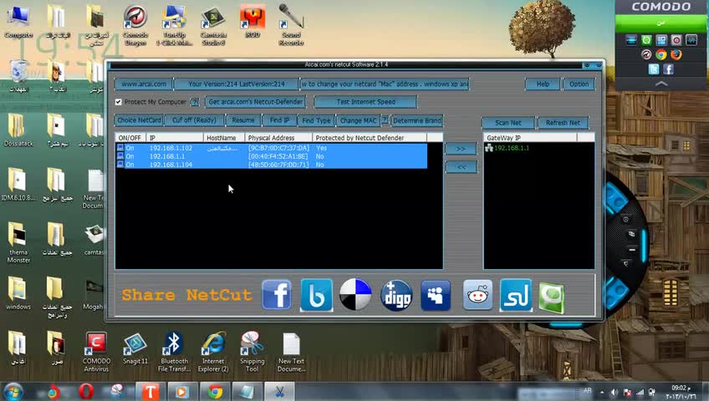Click Protected by Netcut Defender column header
709x401 pixels.
click(370, 138)
